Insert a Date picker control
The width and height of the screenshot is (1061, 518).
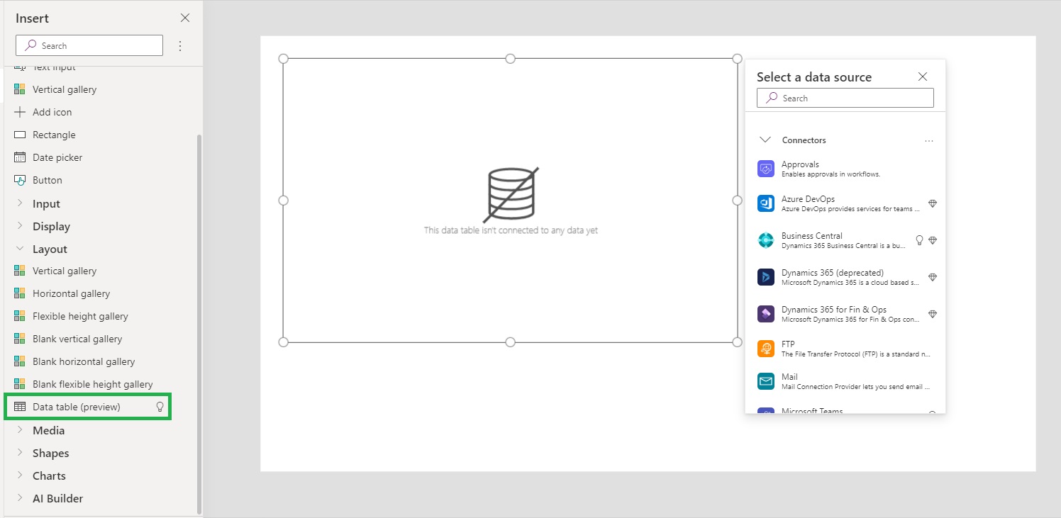57,157
